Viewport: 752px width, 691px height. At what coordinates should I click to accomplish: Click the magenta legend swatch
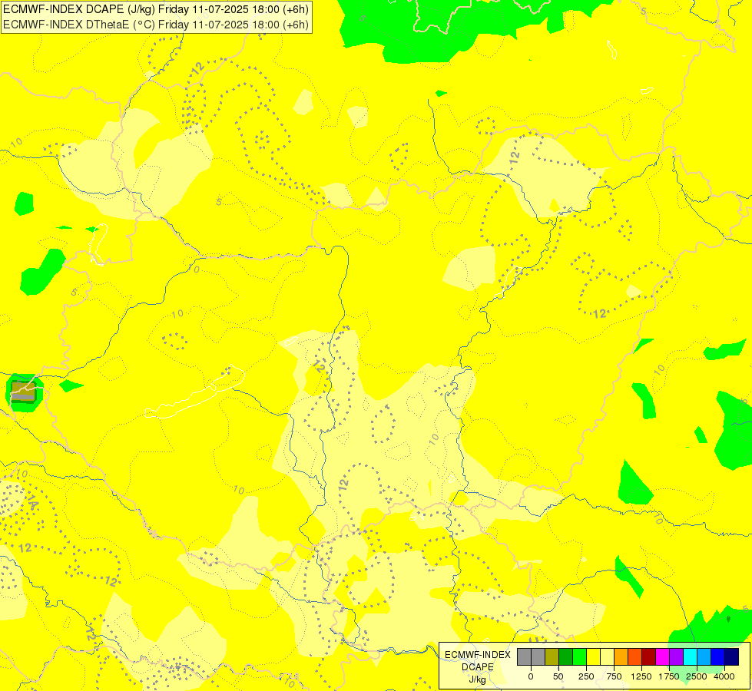click(662, 656)
